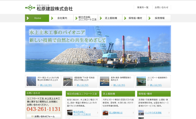Click the 泥上掘削機 section header
This screenshot has width=196, height=119.
118,94
